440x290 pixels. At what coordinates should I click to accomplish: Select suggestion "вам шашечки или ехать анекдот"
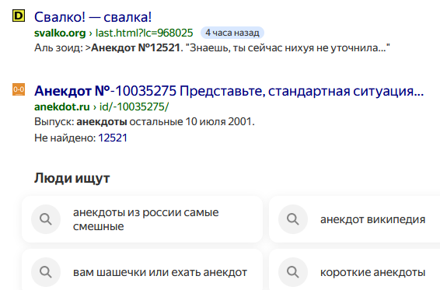(142, 270)
